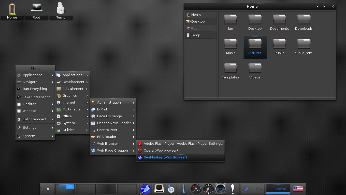Image resolution: width=346 pixels, height=195 pixels.
Task: Click the thermometer temperature gadget
Action: 183,189
